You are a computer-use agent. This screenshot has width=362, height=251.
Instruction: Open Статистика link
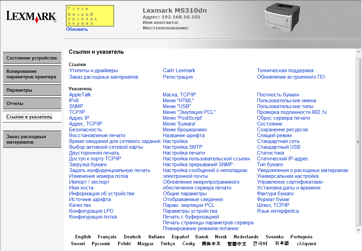pyautogui.click(x=270, y=153)
